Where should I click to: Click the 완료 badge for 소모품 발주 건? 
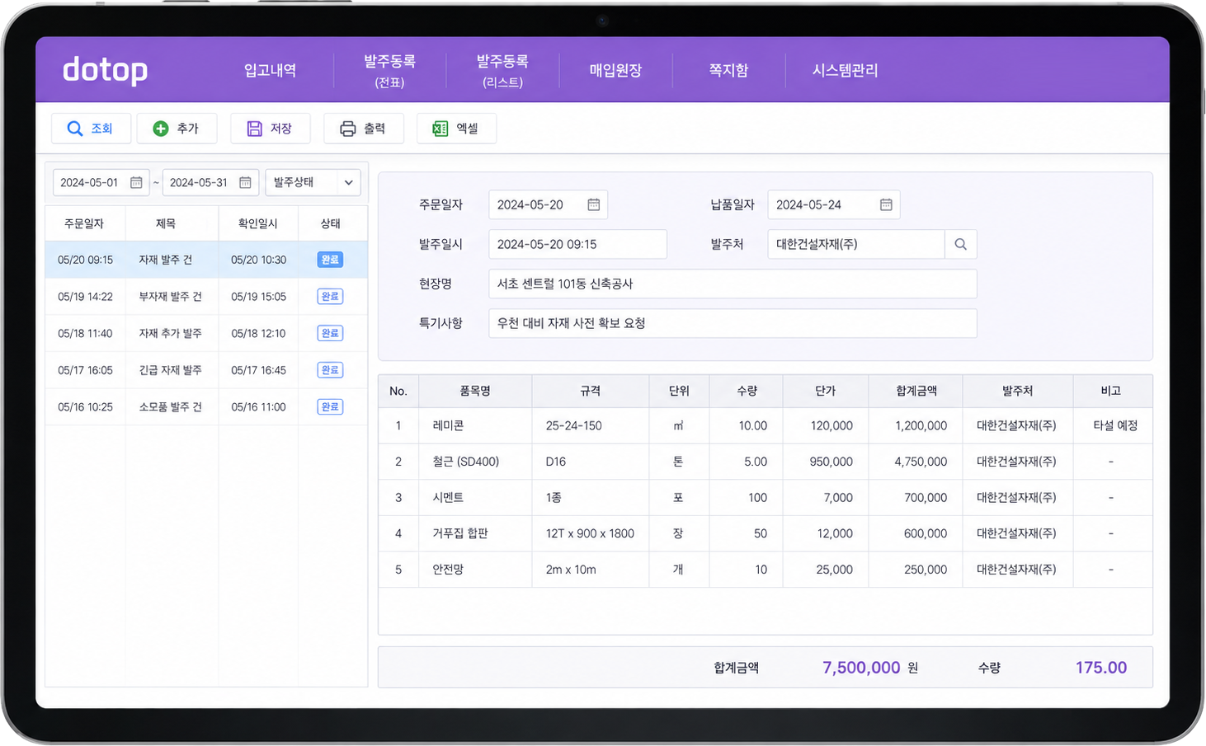pos(330,407)
